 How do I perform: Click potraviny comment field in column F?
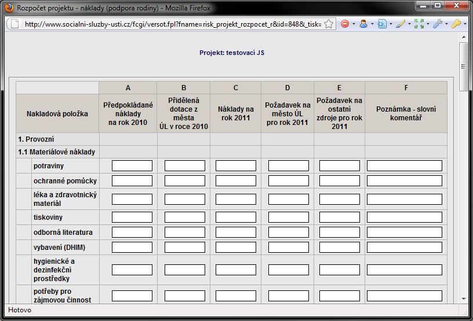(405, 165)
